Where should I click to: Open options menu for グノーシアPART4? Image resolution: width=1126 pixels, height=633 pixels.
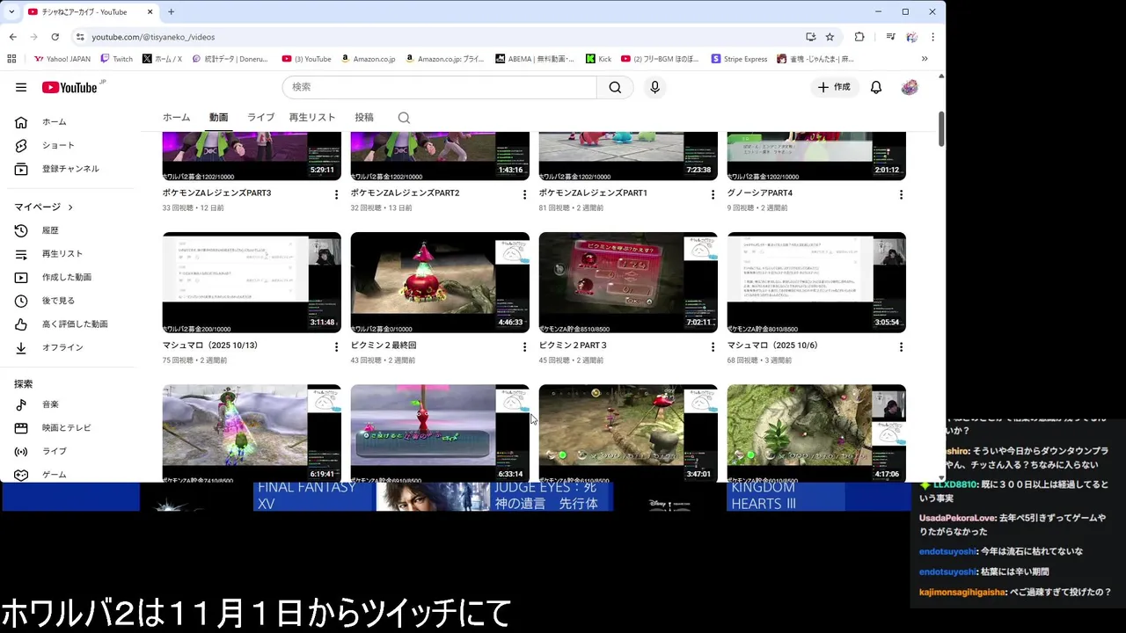click(901, 194)
